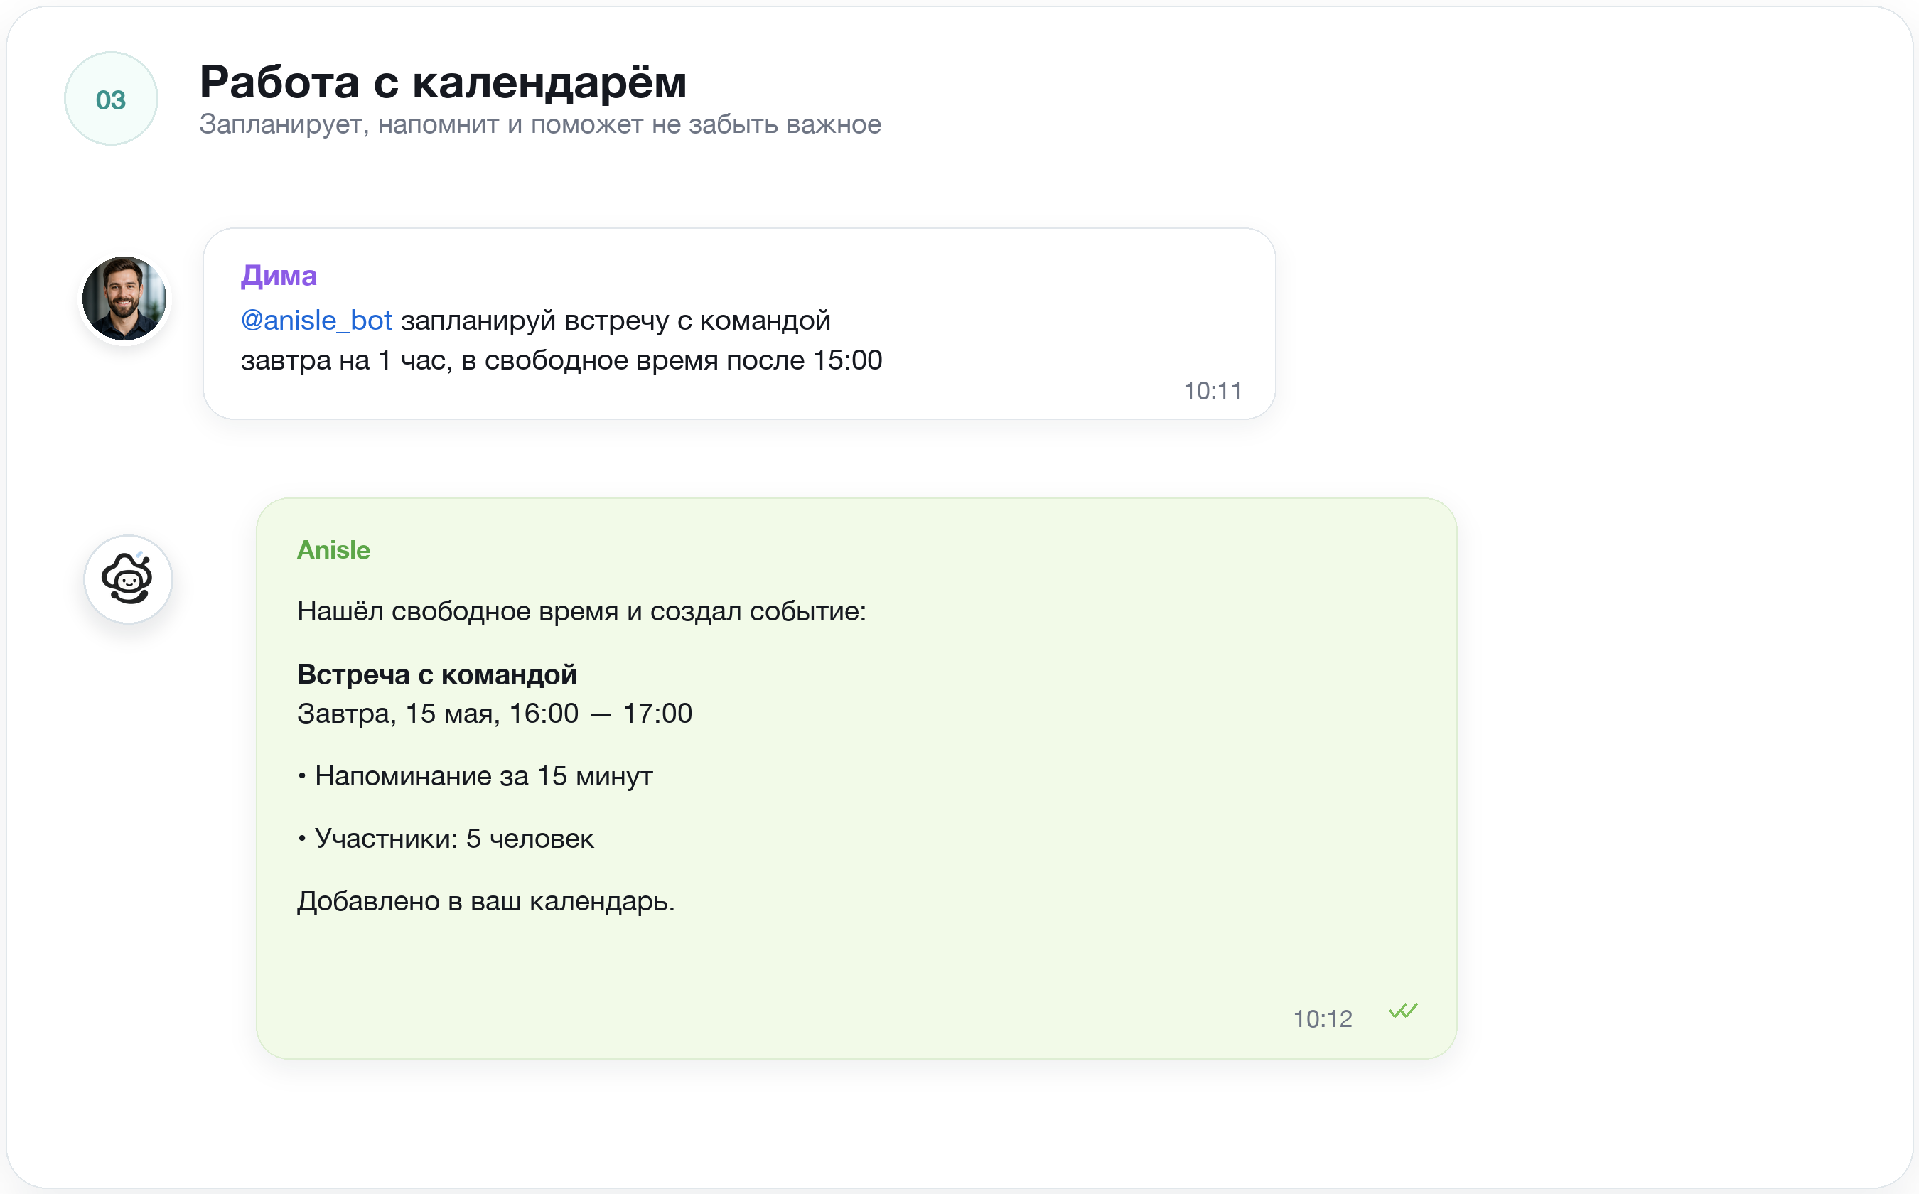This screenshot has height=1194, width=1919.
Task: Click the text Добавлено в ваш календарь.
Action: 485,902
